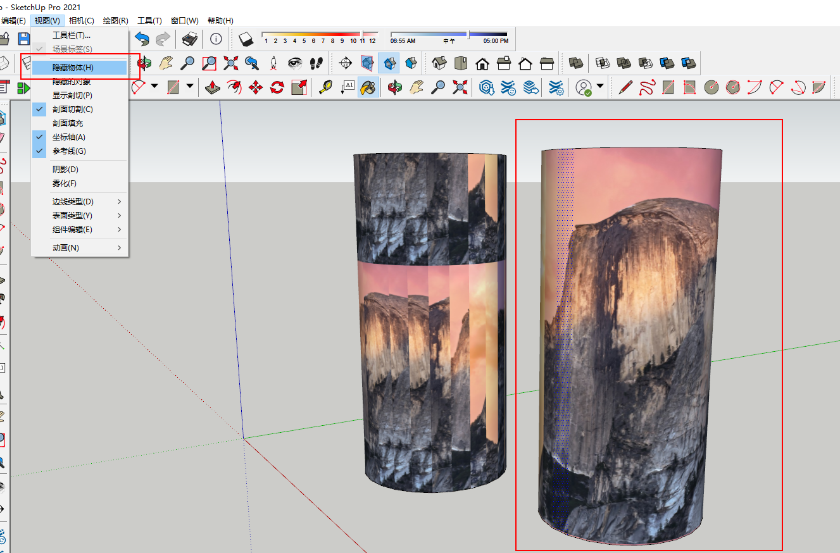Uncheck 坐标轴(A) axes option
Viewport: 840px width, 553px height.
click(x=80, y=137)
